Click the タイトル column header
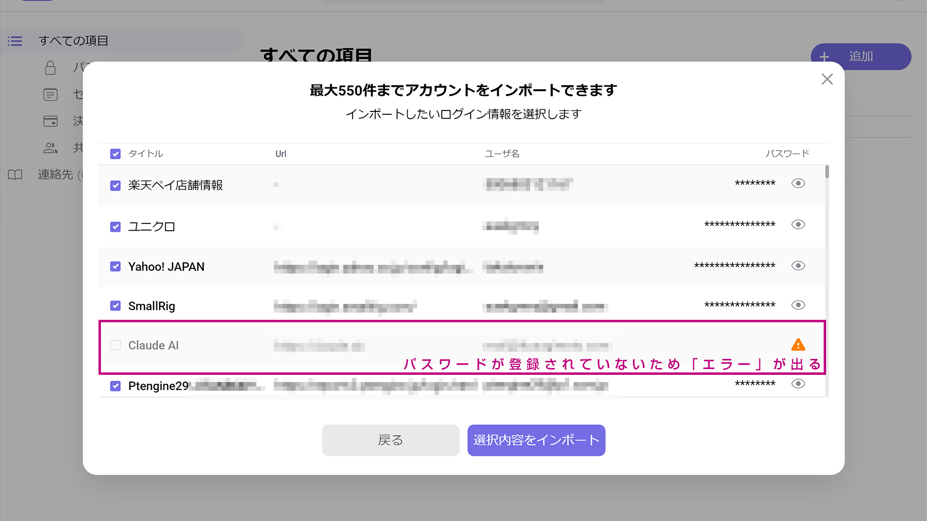 tap(146, 154)
